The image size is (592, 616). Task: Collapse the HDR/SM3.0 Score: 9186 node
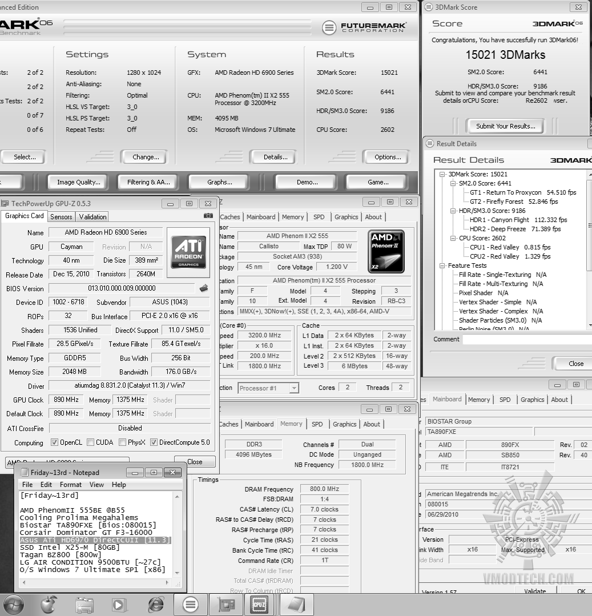453,211
